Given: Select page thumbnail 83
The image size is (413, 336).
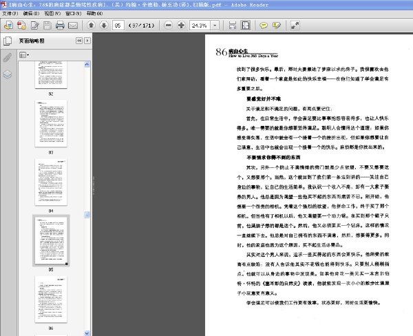Looking at the screenshot, I should 51,123.
